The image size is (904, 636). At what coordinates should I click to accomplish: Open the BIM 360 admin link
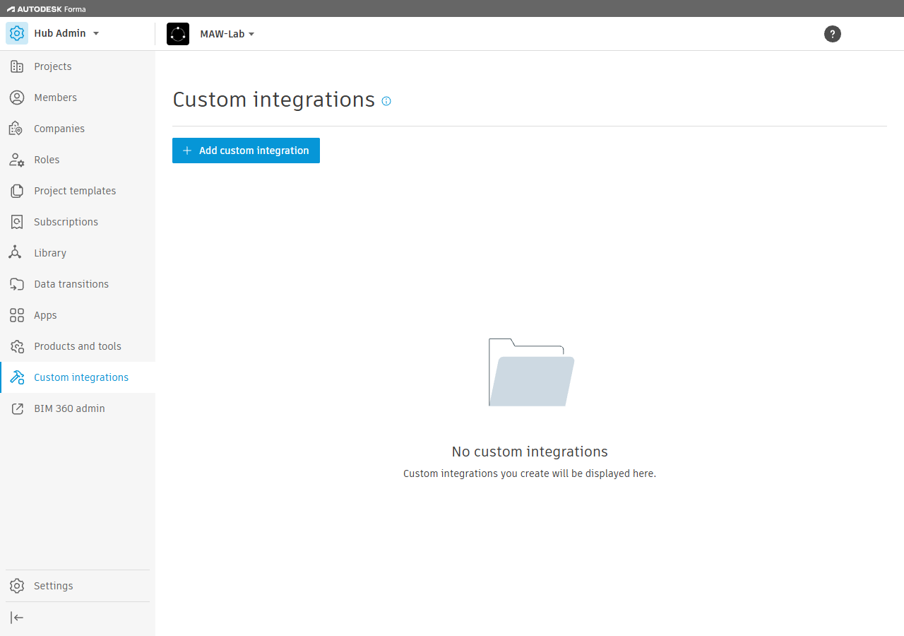[69, 408]
